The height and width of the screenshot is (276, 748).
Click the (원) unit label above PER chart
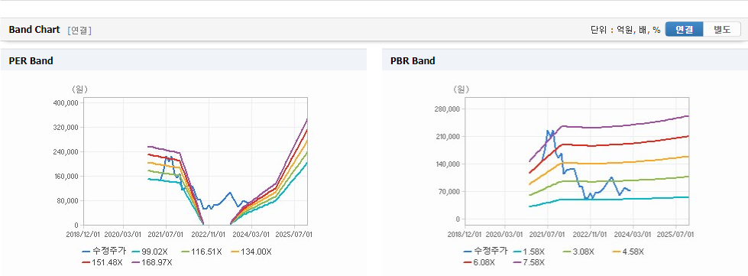pyautogui.click(x=79, y=89)
